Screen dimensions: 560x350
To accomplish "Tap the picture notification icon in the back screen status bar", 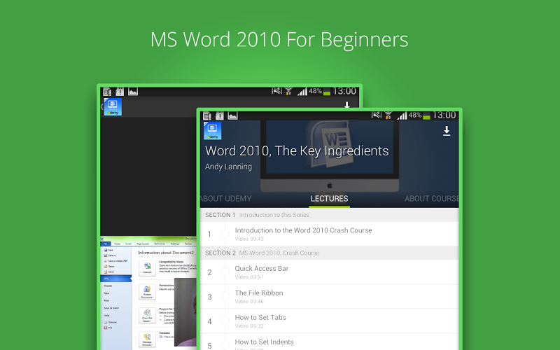I will click(x=133, y=92).
